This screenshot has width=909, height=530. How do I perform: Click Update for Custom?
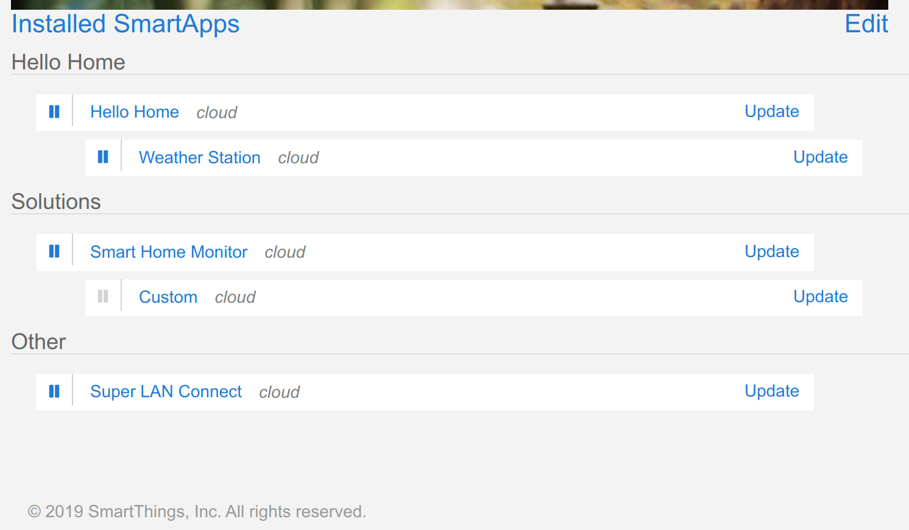(821, 297)
